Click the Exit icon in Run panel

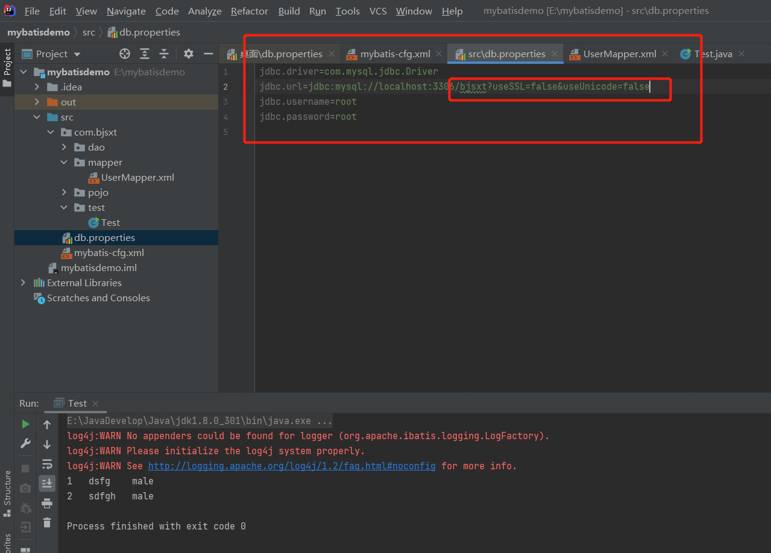[25, 527]
